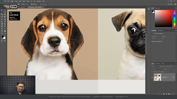Click the Select and Mask button

coord(44,4)
